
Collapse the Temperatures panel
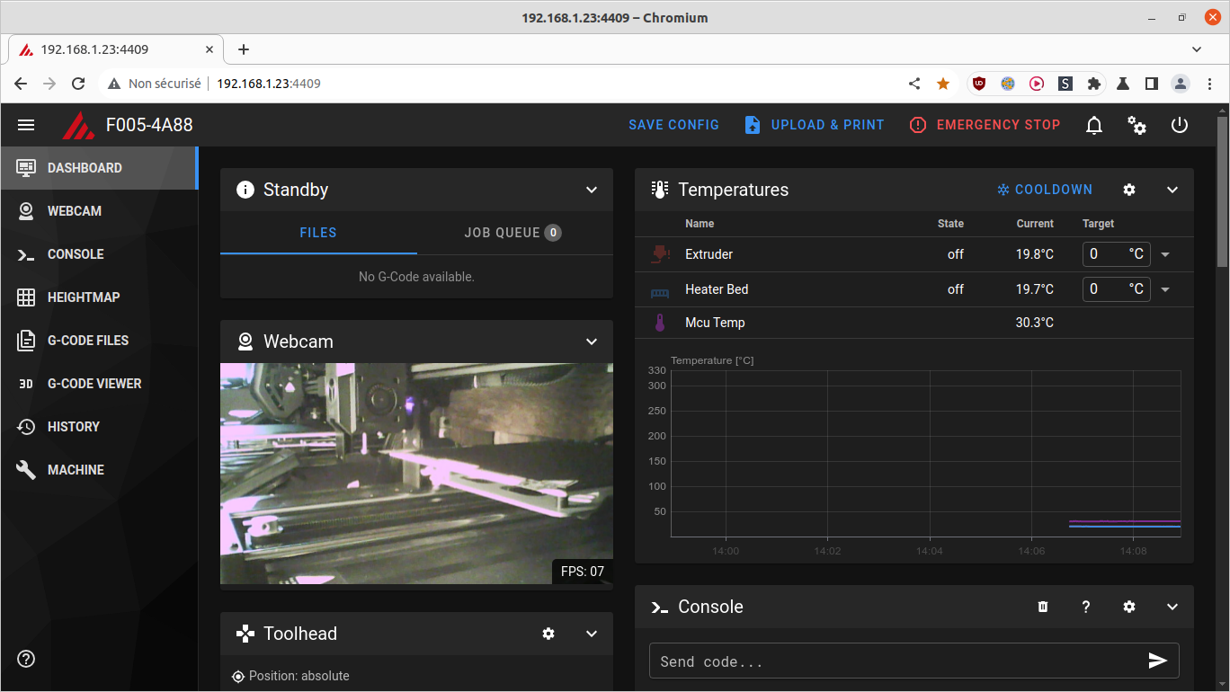[1172, 190]
